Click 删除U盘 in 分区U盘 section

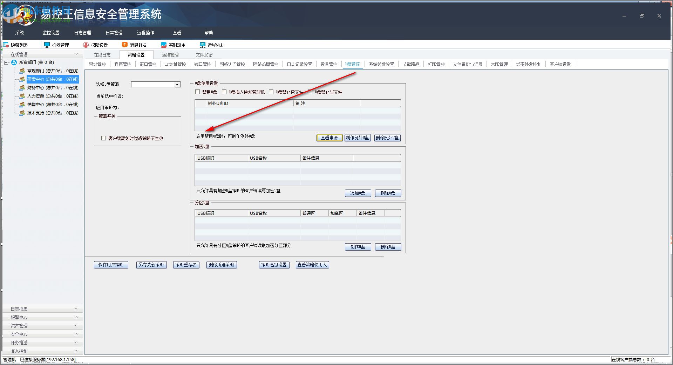[388, 247]
